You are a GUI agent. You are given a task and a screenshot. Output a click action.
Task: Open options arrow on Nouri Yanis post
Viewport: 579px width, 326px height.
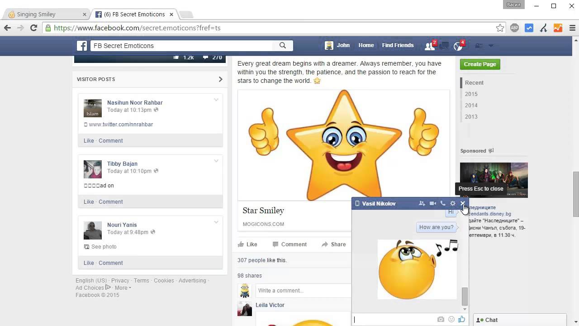tap(216, 222)
